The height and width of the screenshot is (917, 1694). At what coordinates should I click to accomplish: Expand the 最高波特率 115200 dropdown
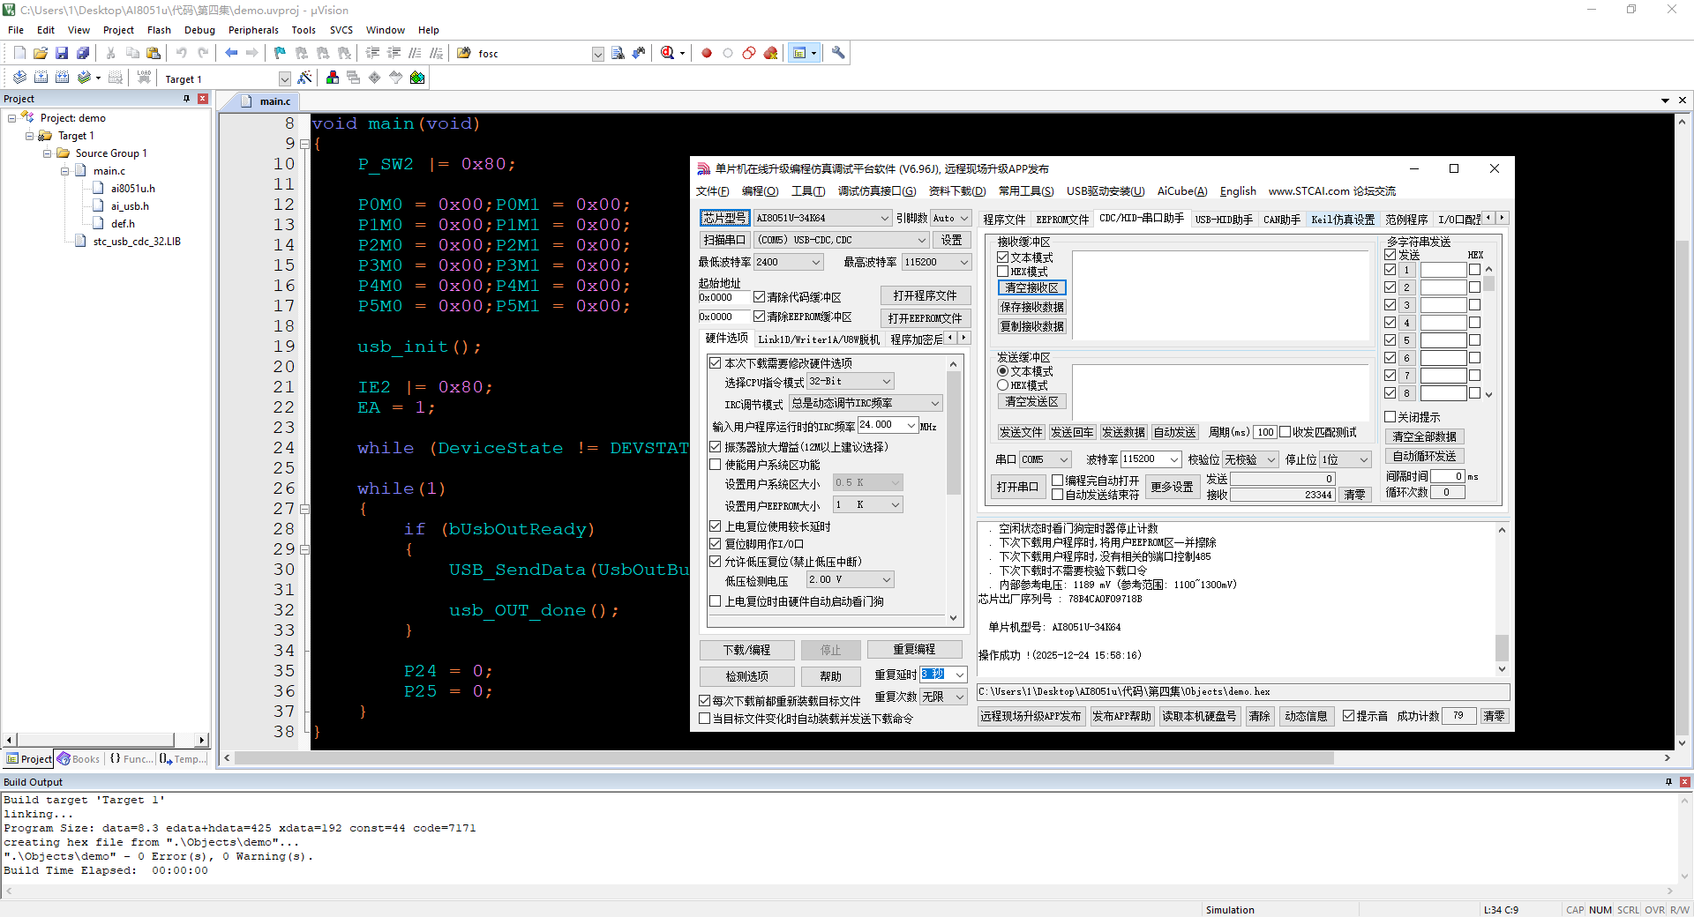963,262
